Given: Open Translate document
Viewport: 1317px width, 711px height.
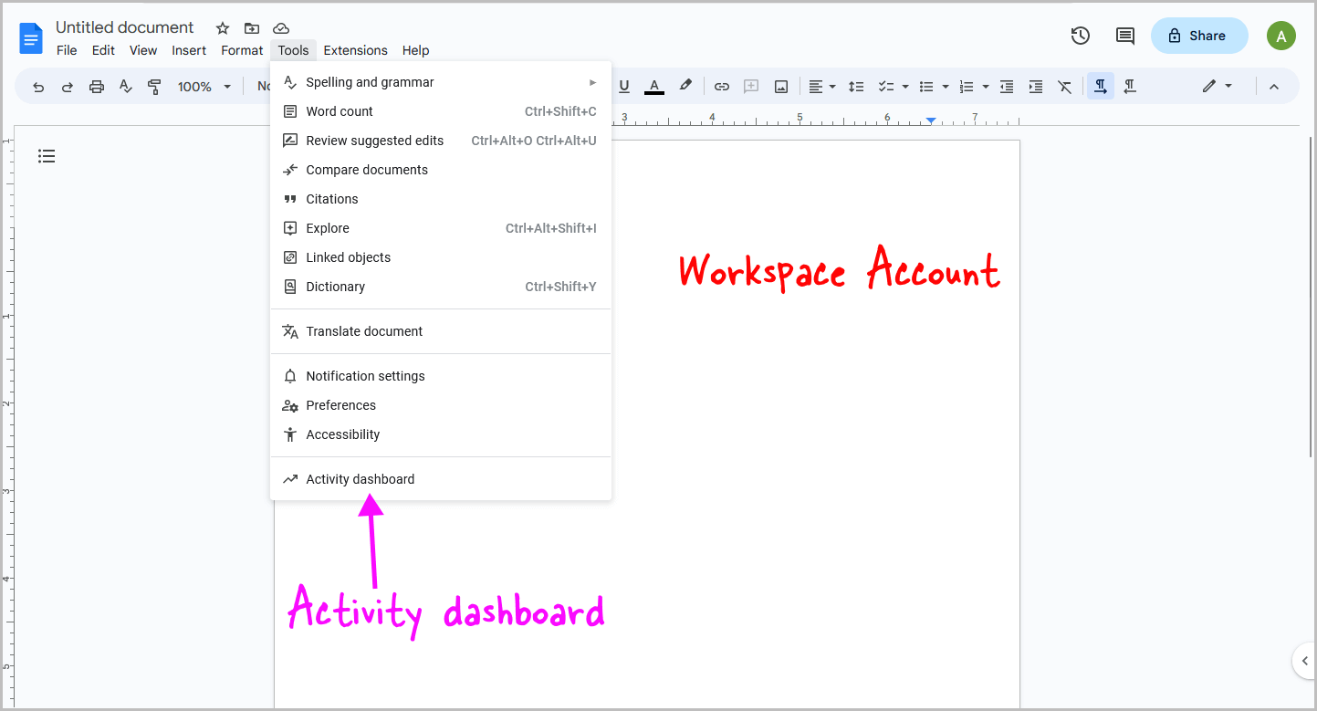Looking at the screenshot, I should [x=363, y=330].
